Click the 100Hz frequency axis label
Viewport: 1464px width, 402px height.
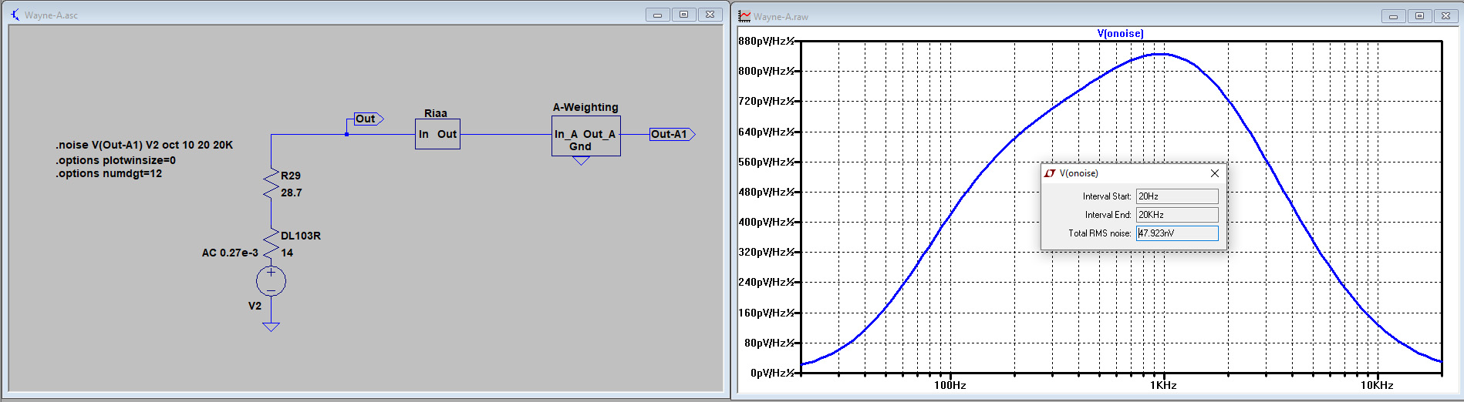pos(950,385)
